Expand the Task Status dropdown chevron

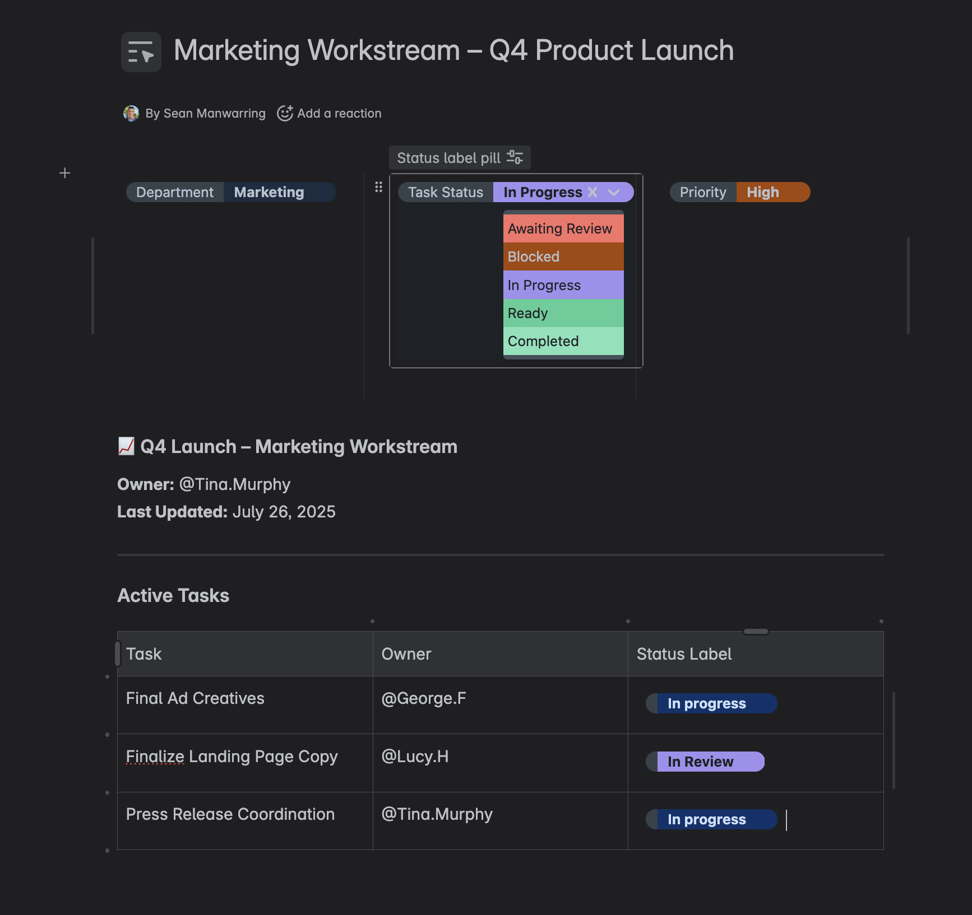point(614,192)
